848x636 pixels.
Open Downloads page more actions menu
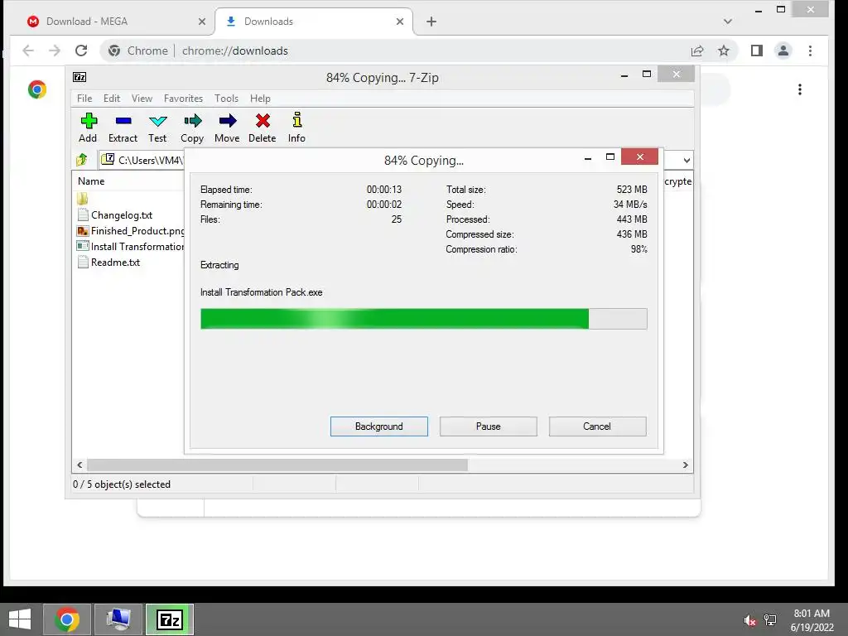800,89
